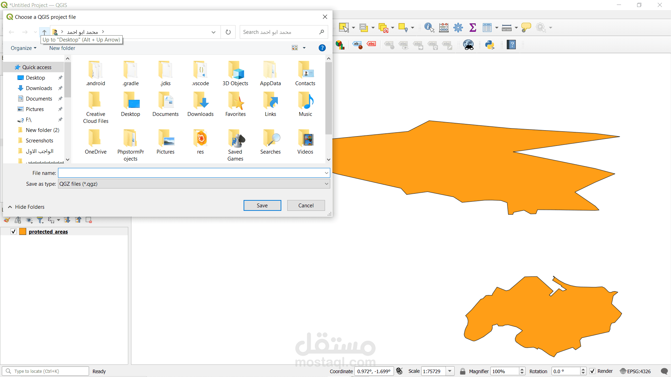Select the PhpstormProjects folder
Screen dimensions: 671x377
tap(130, 145)
